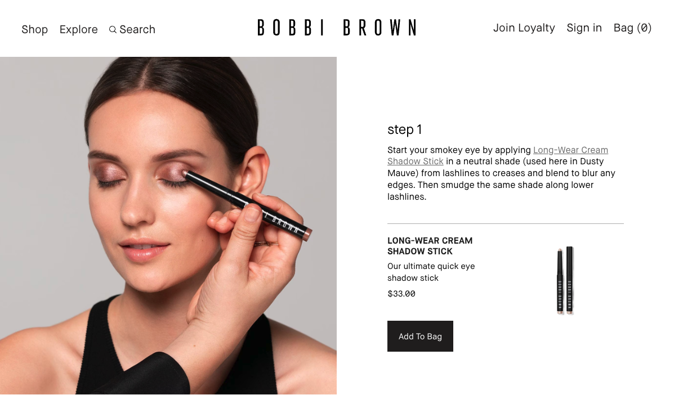674x395 pixels.
Task: Add the shadow stick to bag
Action: pyautogui.click(x=420, y=336)
